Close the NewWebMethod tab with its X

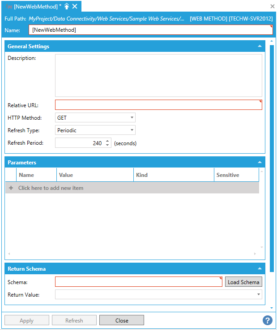[x=75, y=6]
